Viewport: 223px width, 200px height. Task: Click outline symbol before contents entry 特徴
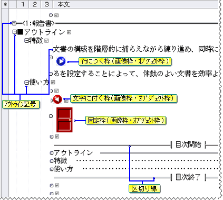[x=52, y=161]
